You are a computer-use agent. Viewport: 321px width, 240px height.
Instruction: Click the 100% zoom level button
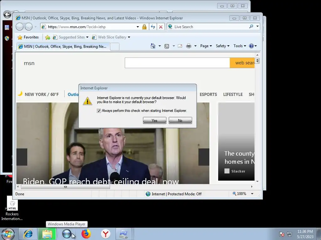[x=239, y=194]
